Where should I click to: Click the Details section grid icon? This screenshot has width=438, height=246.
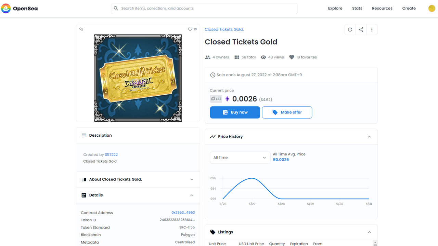pyautogui.click(x=84, y=195)
